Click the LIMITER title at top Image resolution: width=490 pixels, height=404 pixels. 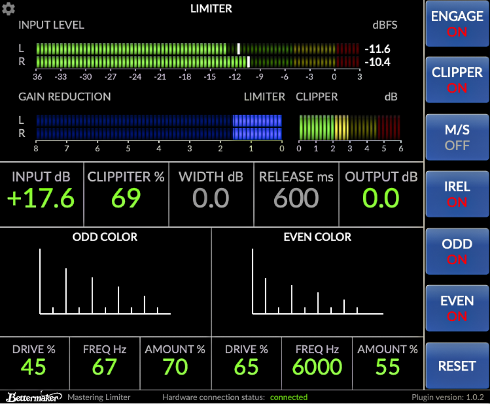[x=211, y=8]
